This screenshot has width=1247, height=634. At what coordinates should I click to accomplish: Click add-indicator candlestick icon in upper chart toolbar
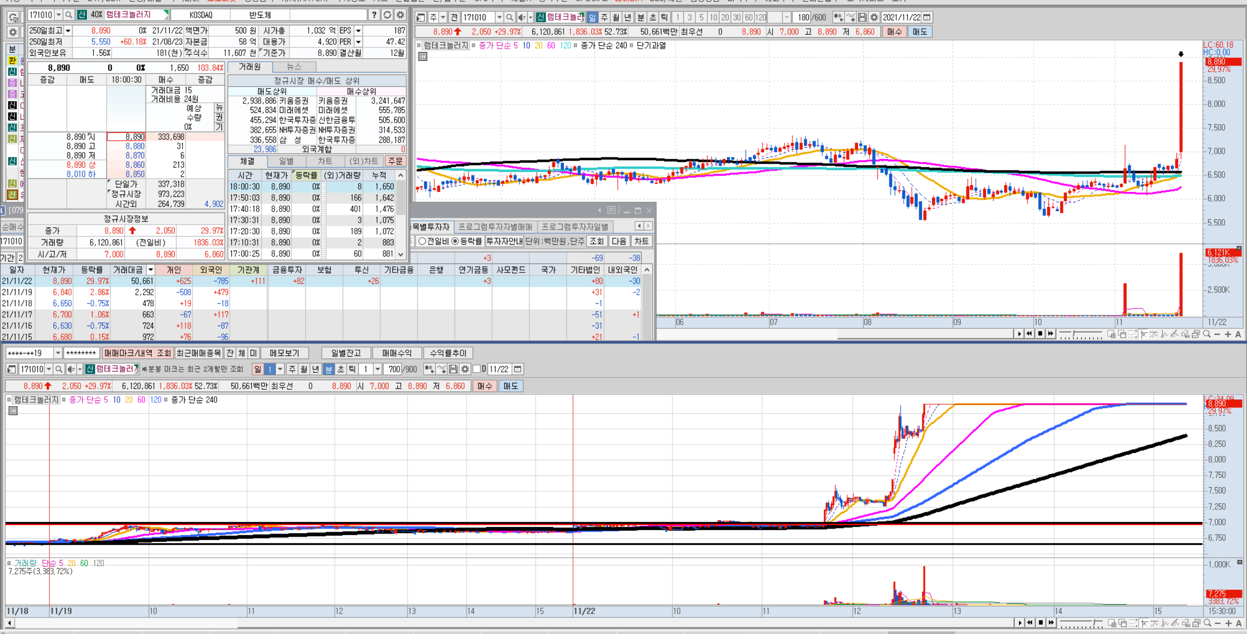click(x=838, y=17)
